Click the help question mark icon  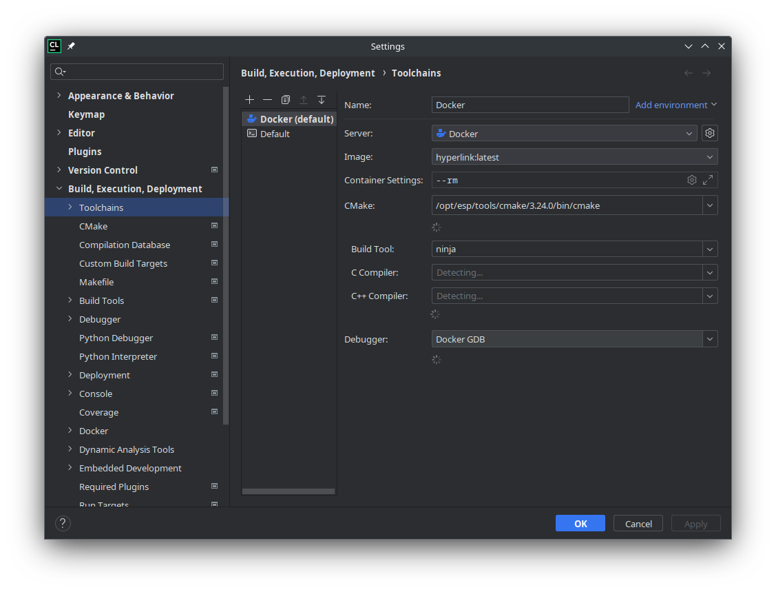pyautogui.click(x=63, y=524)
